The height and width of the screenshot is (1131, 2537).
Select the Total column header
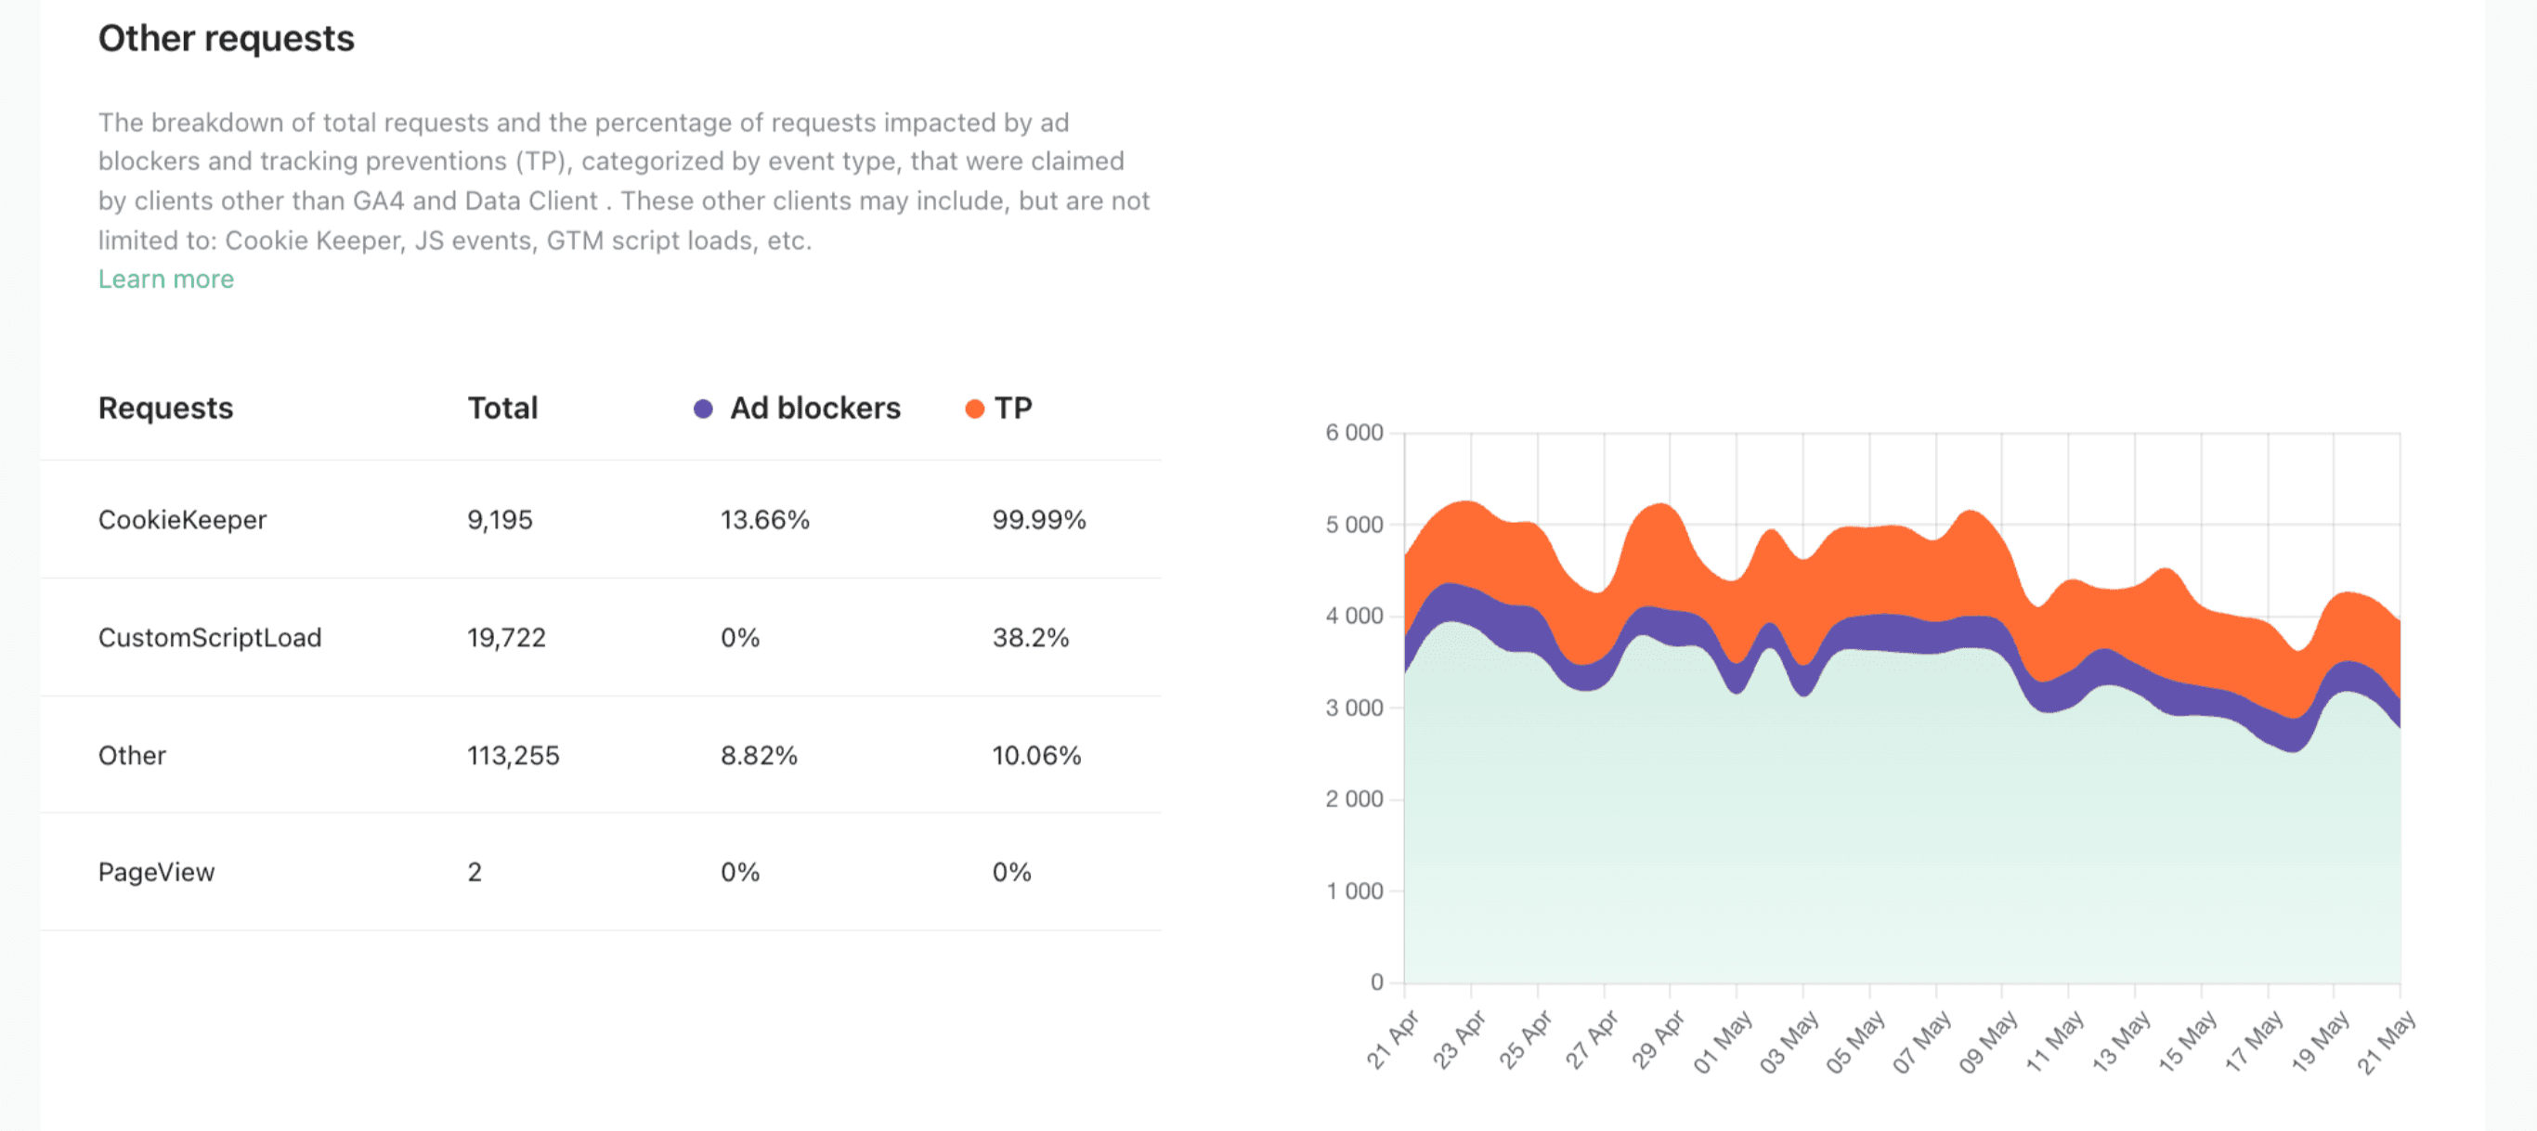(x=502, y=408)
